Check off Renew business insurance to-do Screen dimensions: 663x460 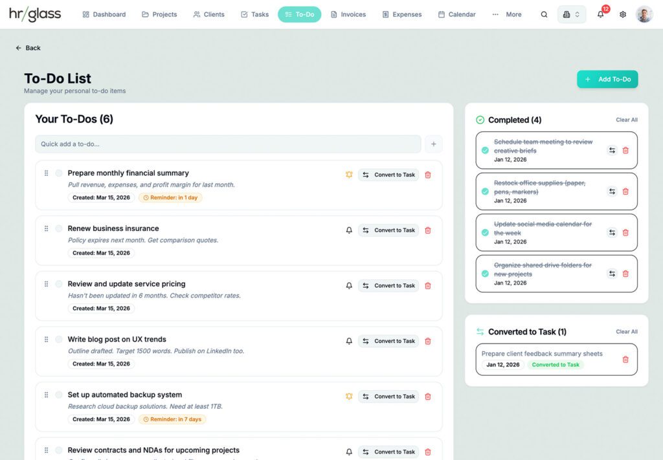[x=59, y=228]
